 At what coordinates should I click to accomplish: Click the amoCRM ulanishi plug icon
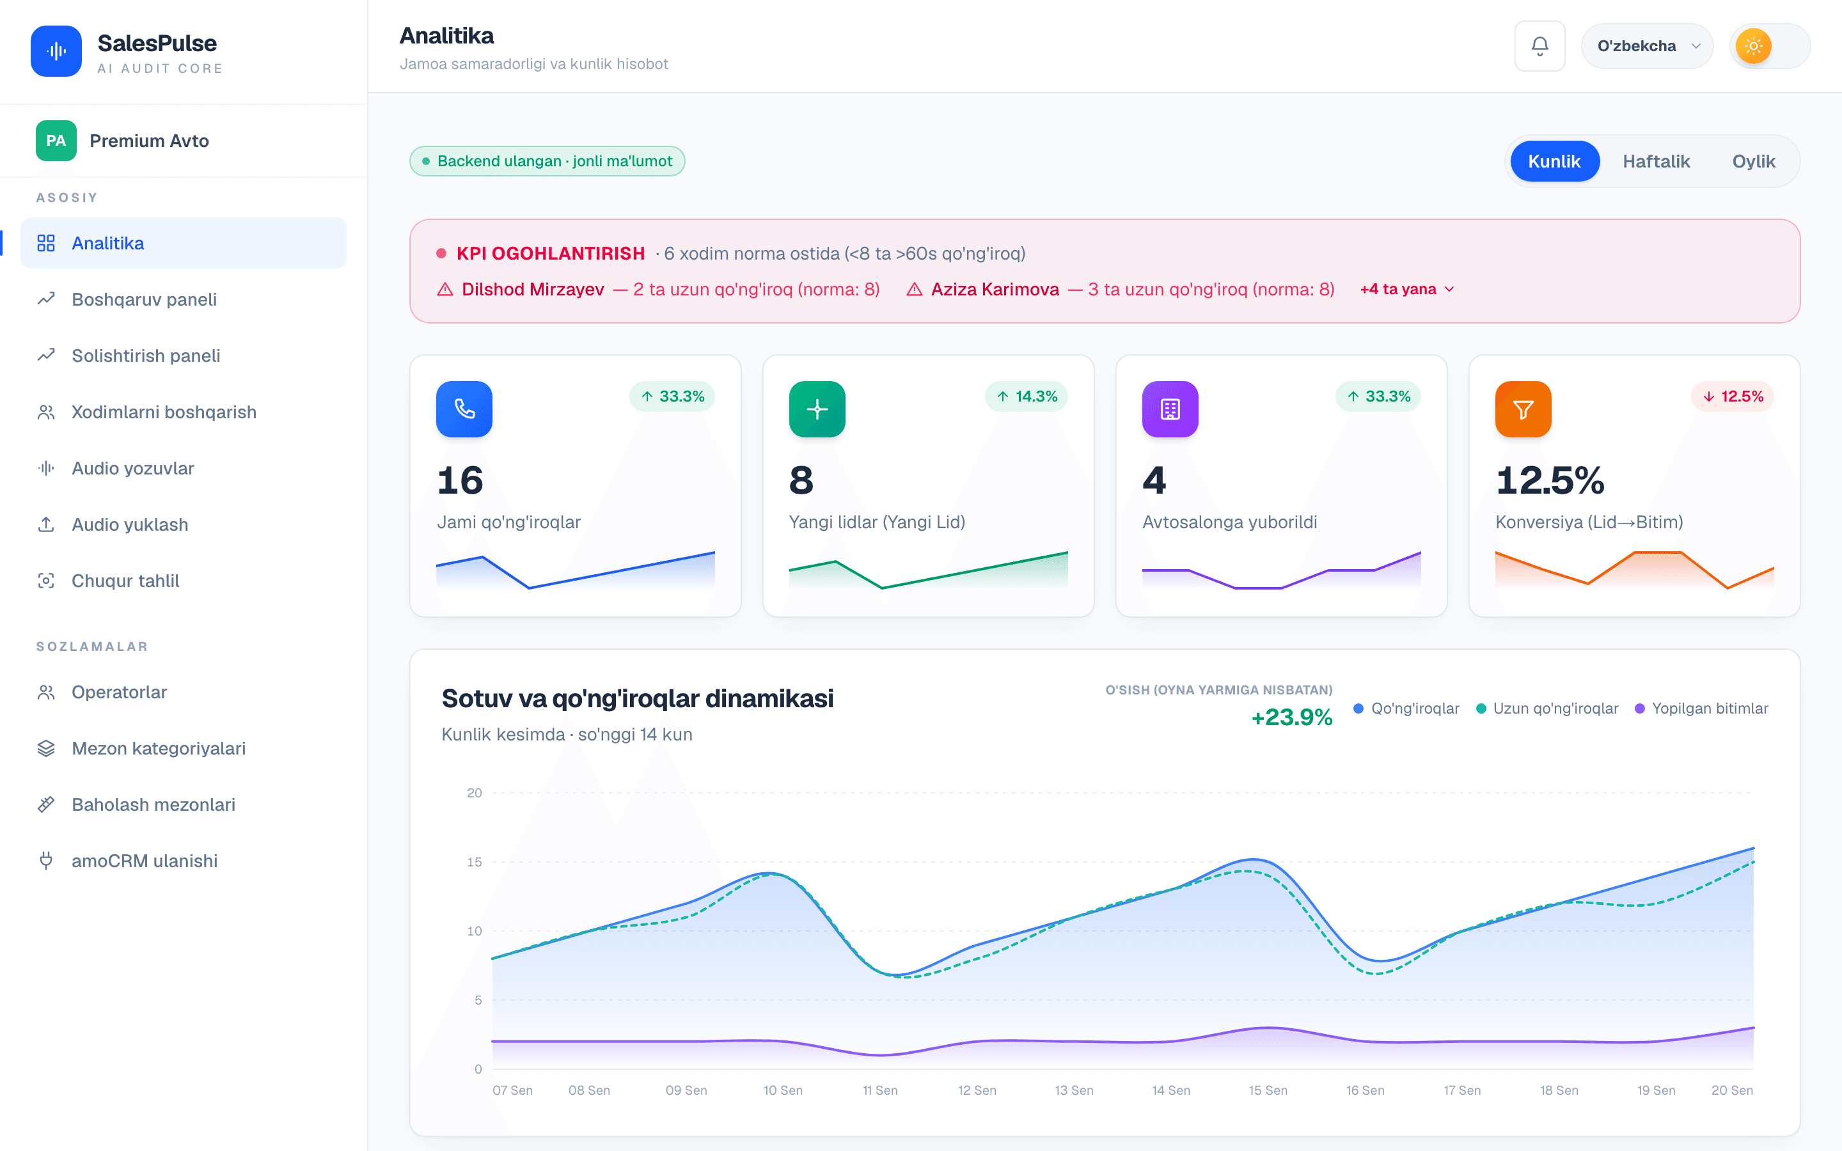pyautogui.click(x=45, y=861)
